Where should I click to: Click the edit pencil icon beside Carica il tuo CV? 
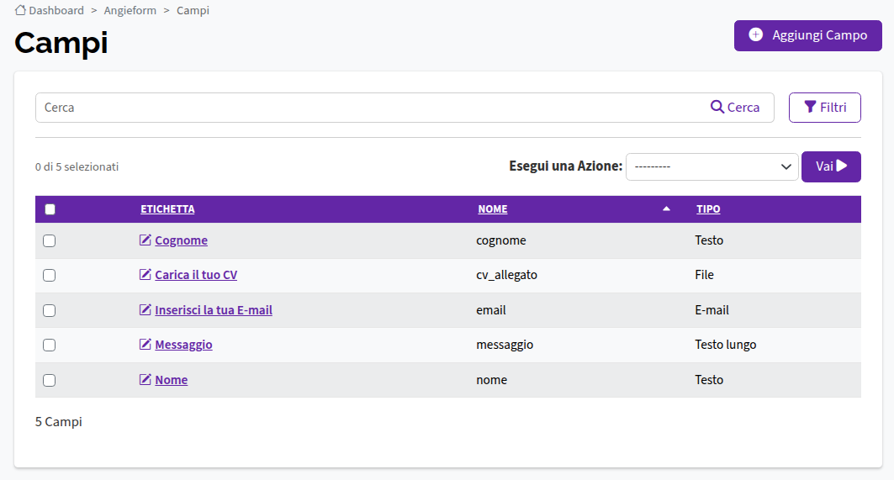pos(145,275)
